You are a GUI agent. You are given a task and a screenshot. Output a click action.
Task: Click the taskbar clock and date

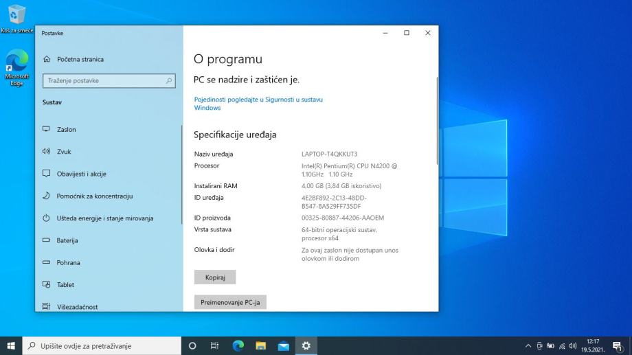click(593, 346)
